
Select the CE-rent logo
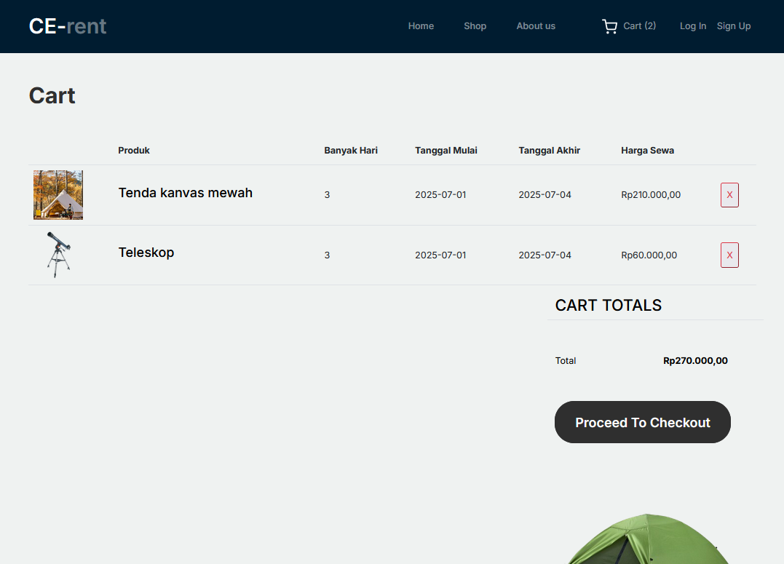67,25
